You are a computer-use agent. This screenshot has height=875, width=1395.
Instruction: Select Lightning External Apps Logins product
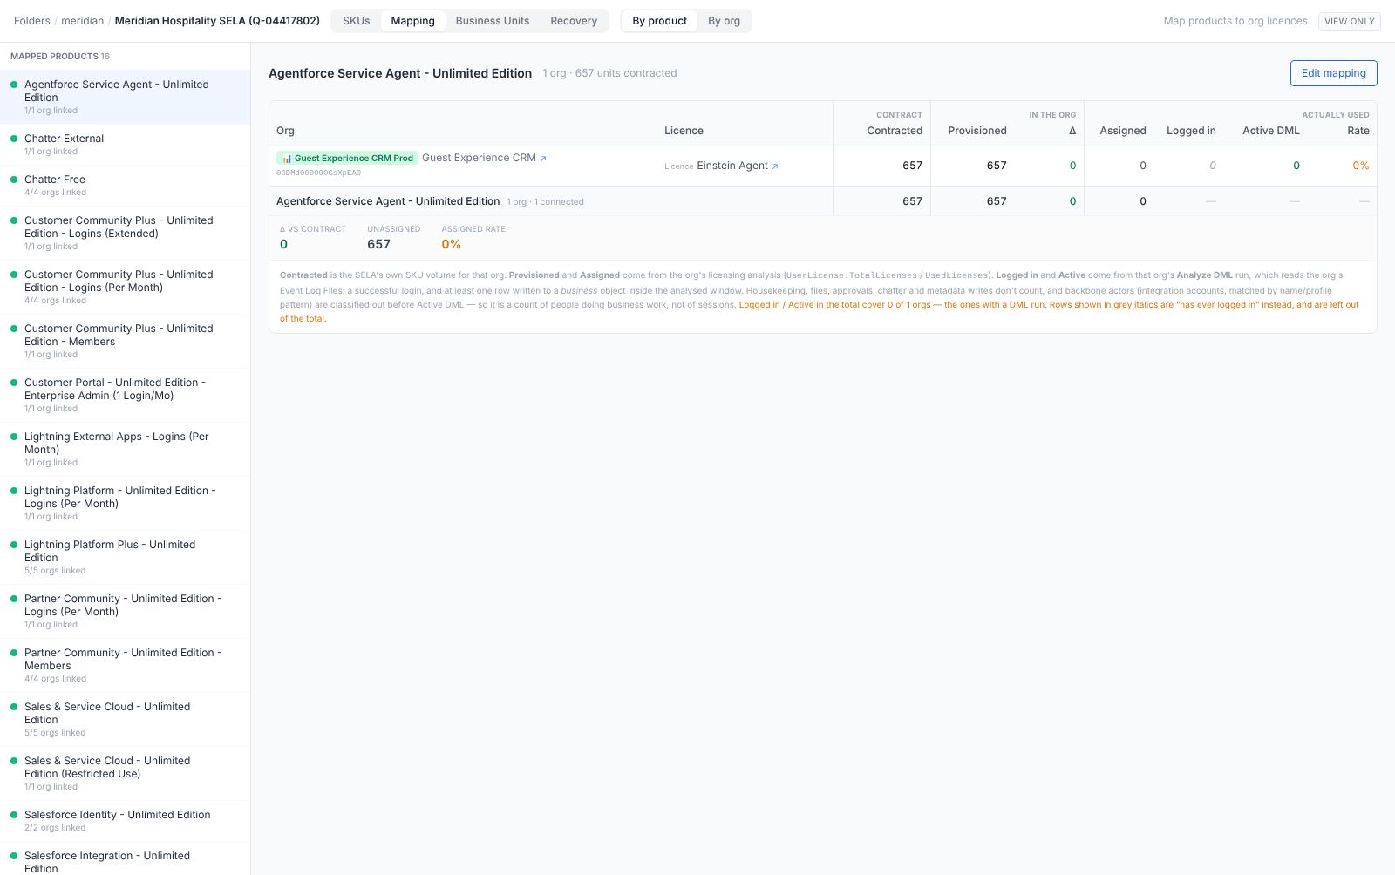[125, 449]
